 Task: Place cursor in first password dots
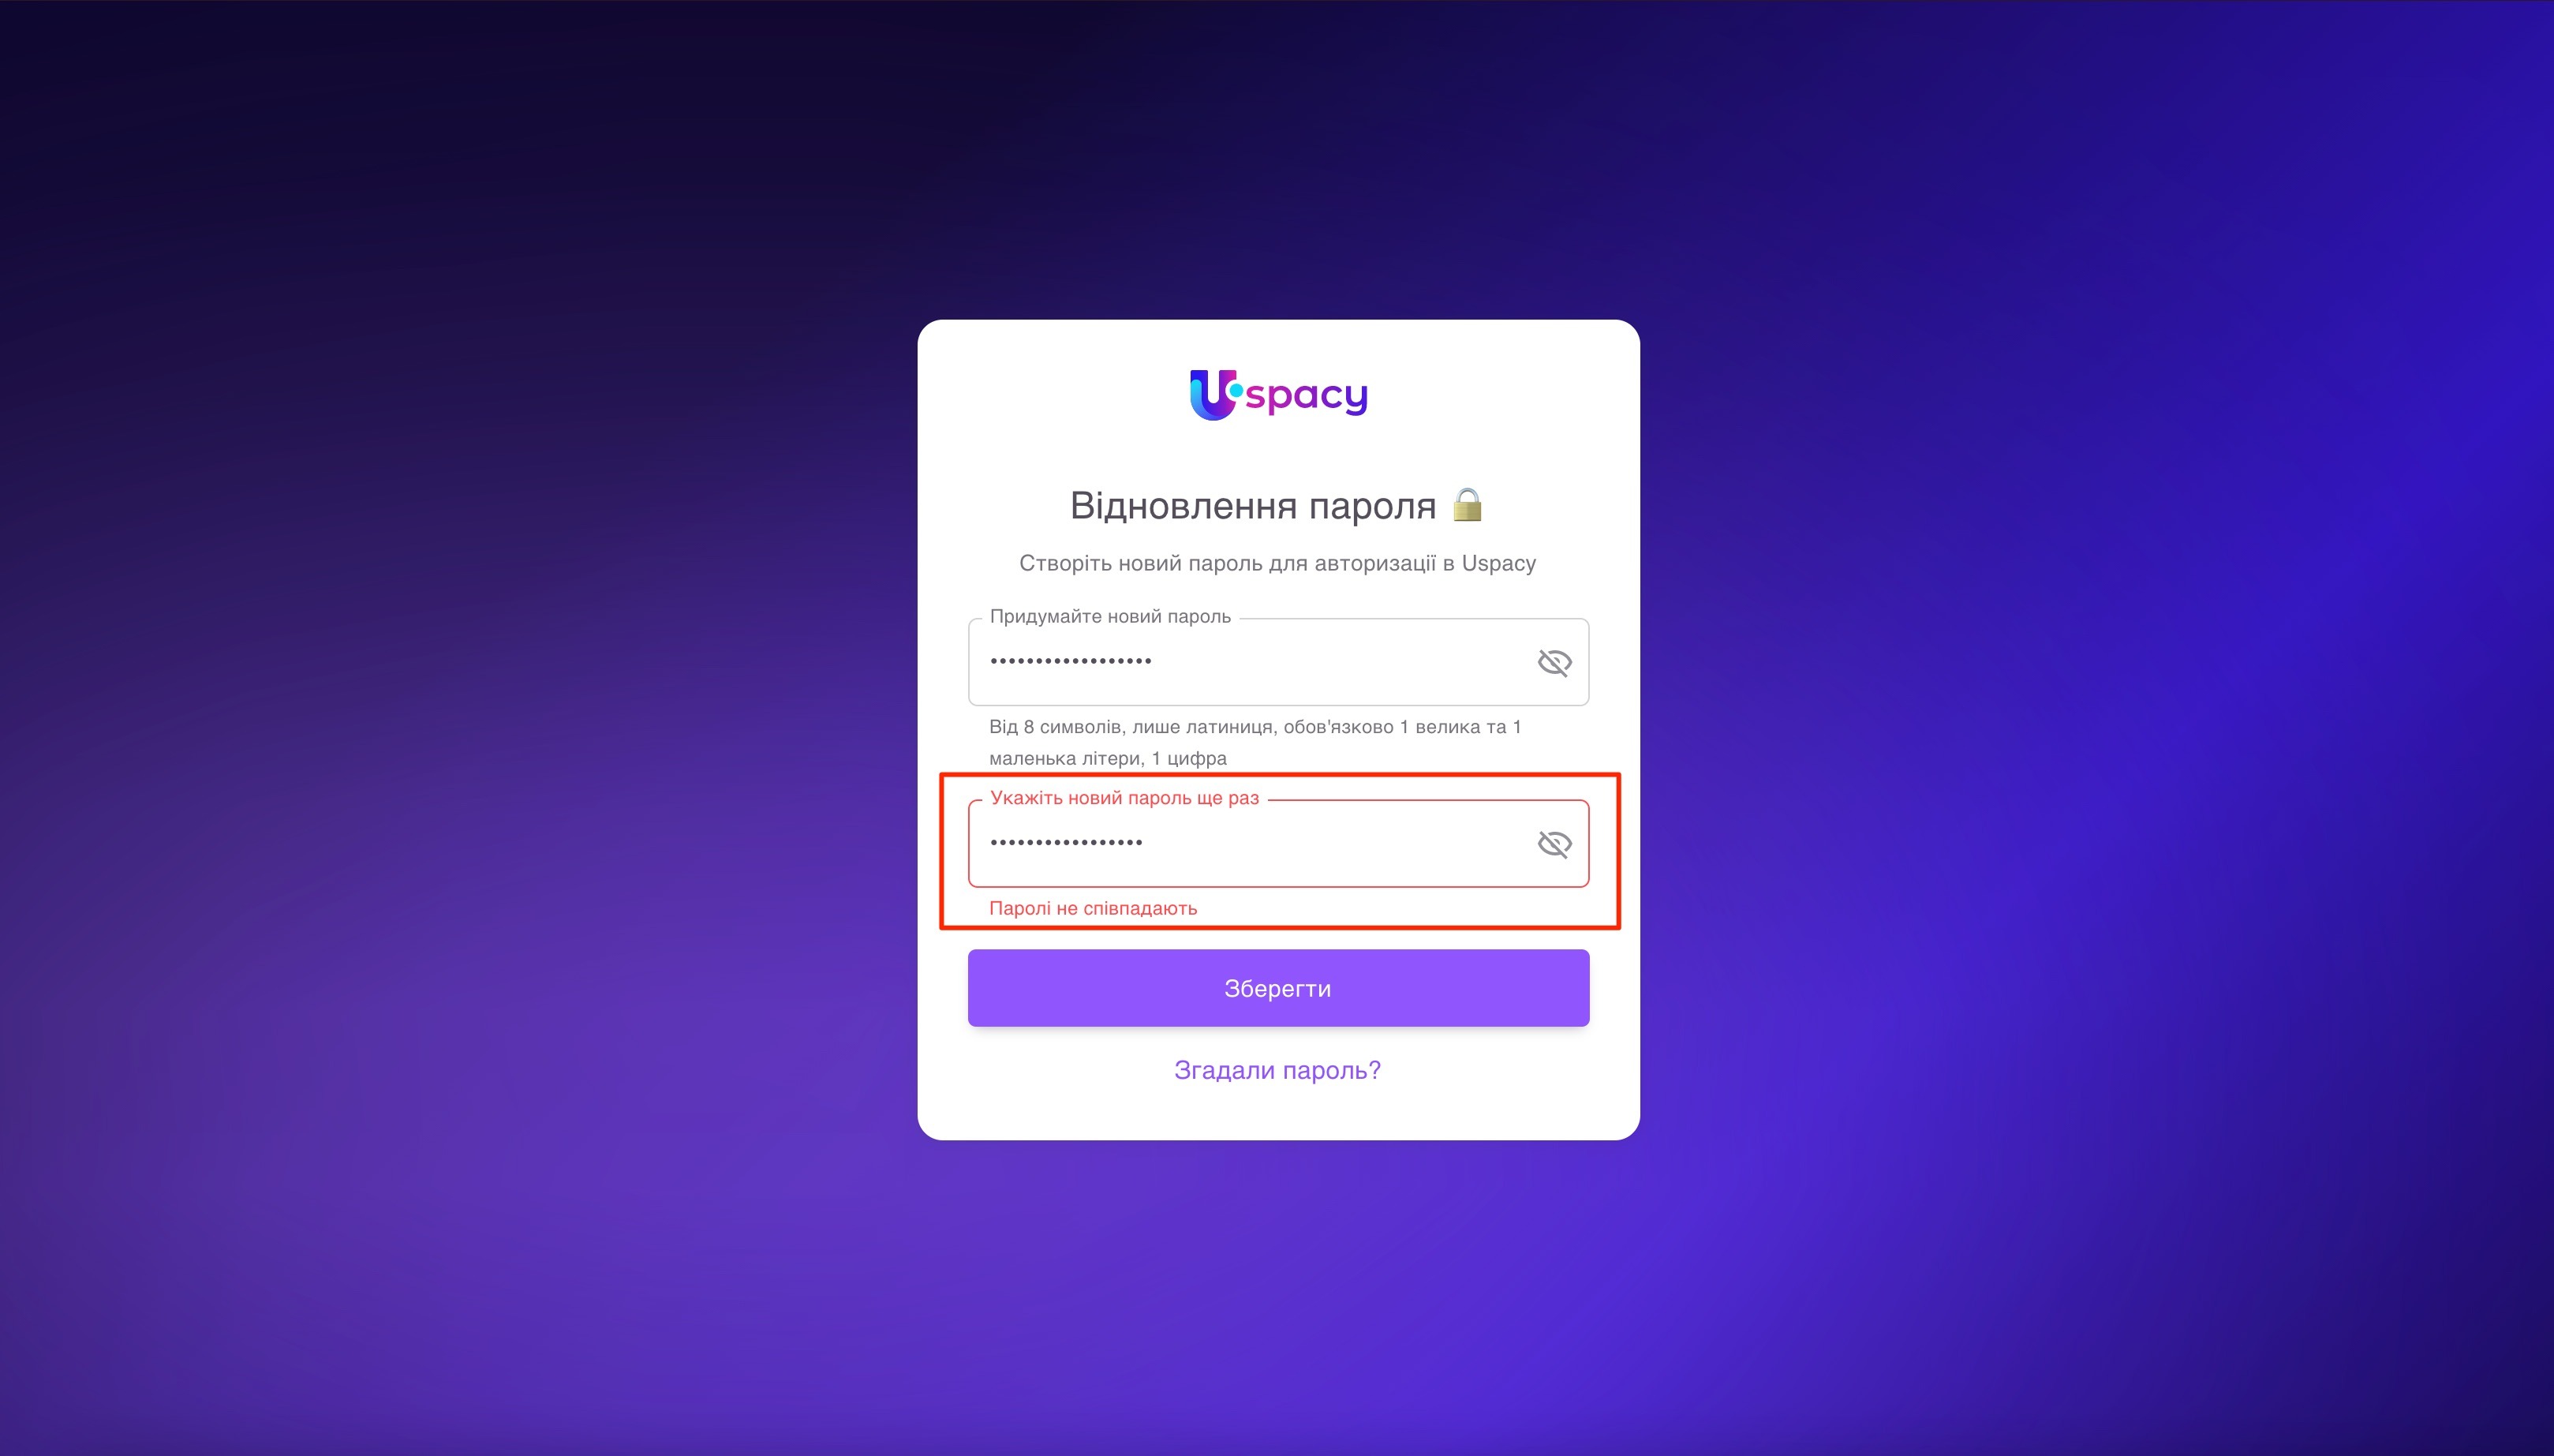(x=1071, y=661)
